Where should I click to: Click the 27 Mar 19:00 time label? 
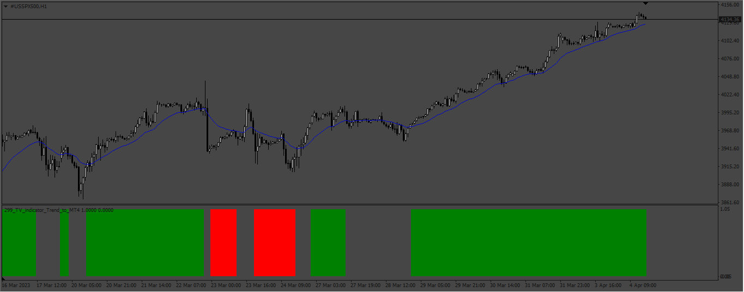pos(366,285)
